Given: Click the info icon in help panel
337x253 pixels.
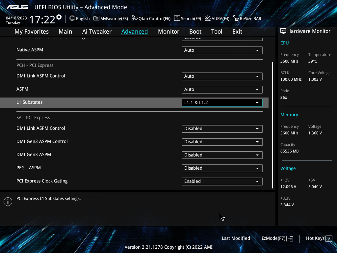Looking at the screenshot, I should click(8, 202).
